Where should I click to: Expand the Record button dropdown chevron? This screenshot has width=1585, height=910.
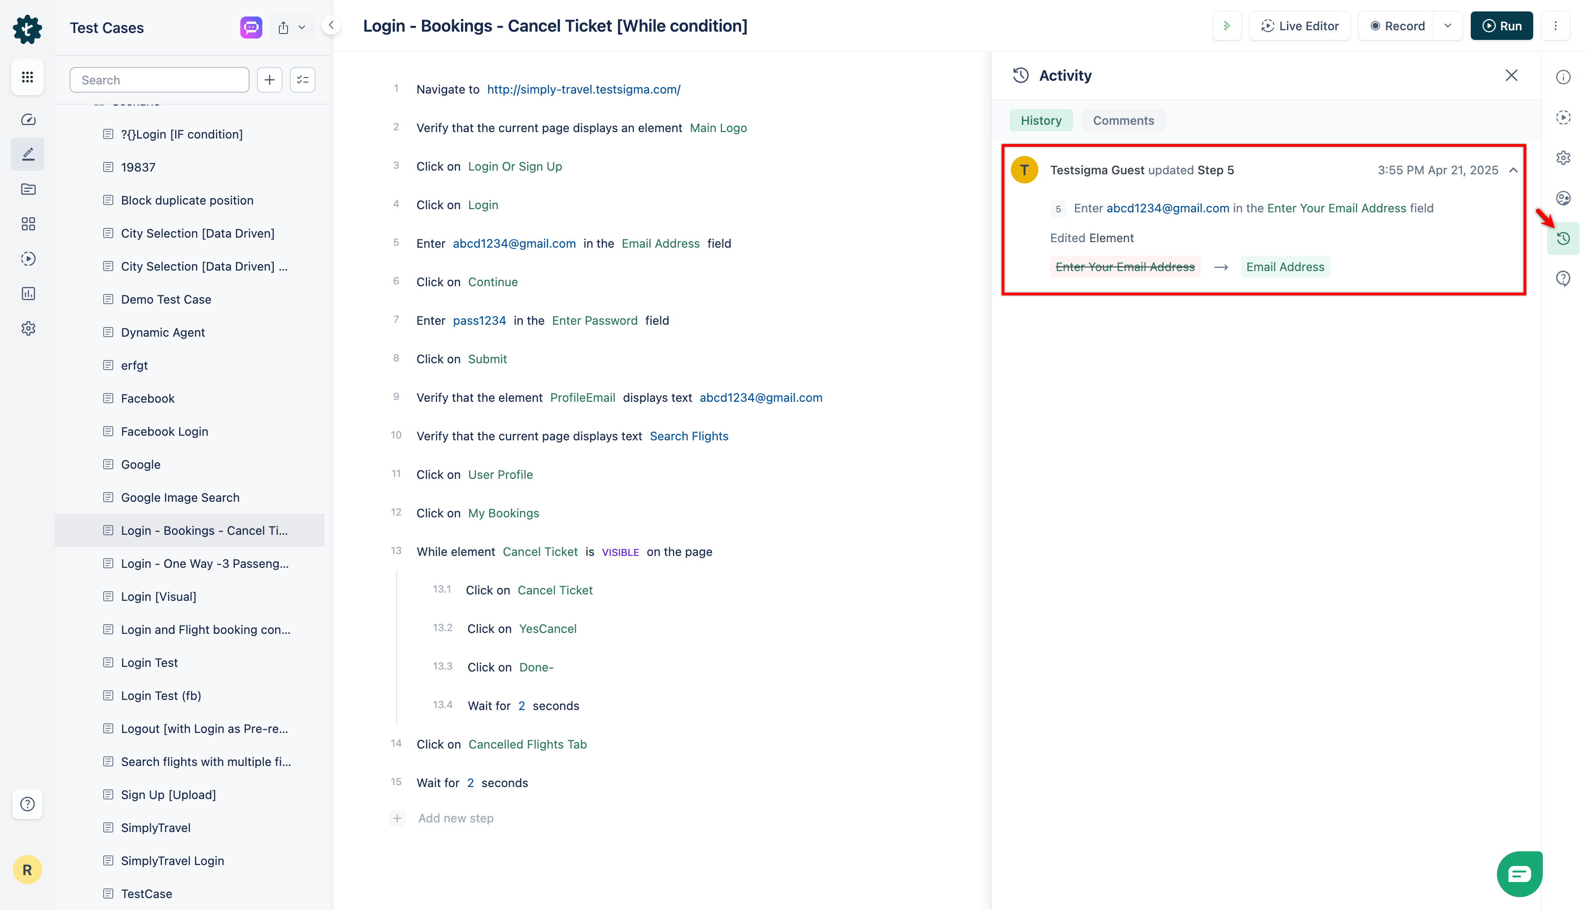[1447, 26]
